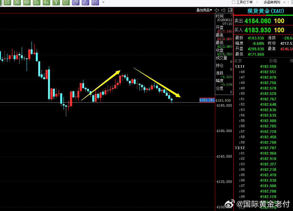Click the purple stacked windows icon
This screenshot has height=211, width=293.
(76, 2)
